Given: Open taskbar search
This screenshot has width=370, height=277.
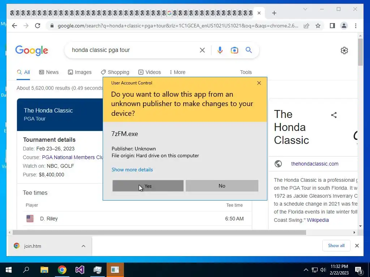Looking at the screenshot, I should [x=26, y=270].
